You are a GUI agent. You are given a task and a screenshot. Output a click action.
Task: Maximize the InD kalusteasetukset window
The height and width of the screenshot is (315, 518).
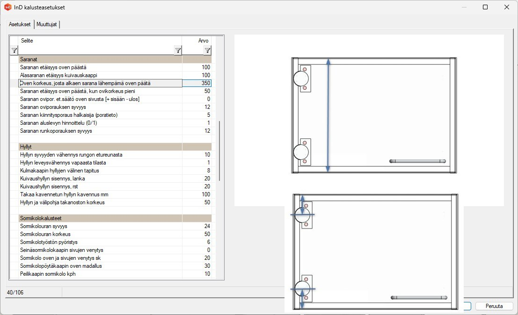point(485,7)
